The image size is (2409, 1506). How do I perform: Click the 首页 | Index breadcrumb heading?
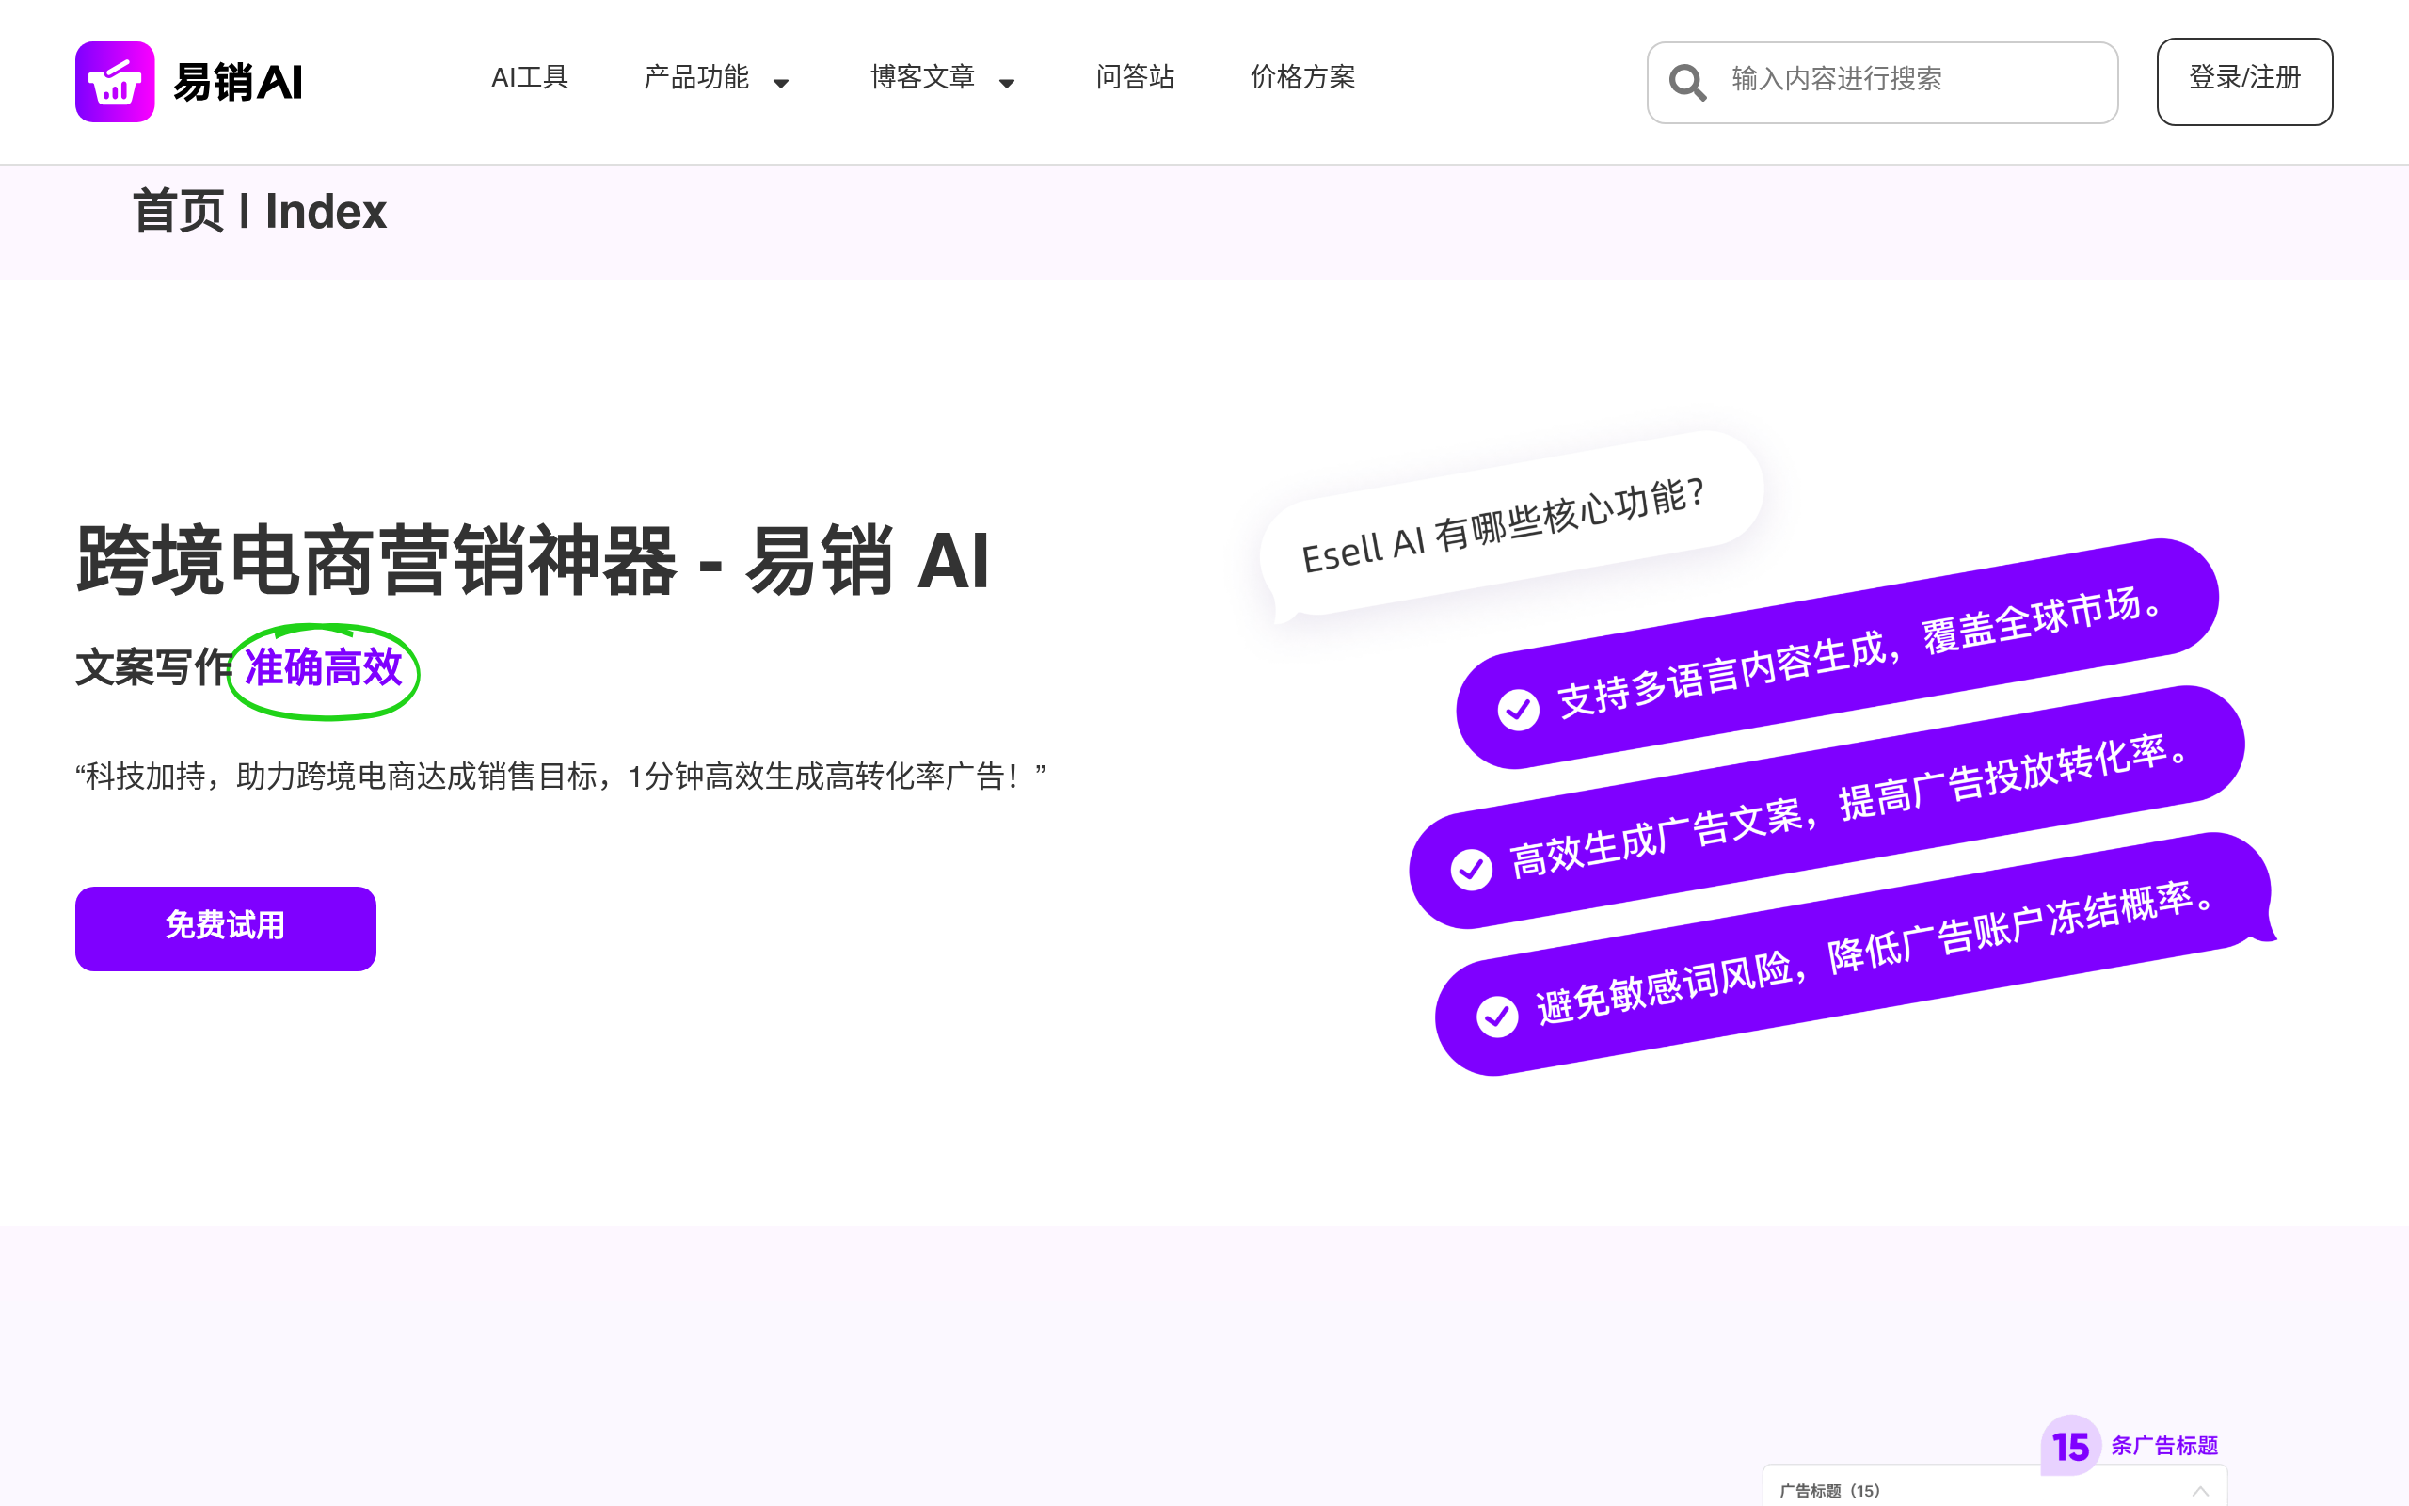click(x=259, y=212)
